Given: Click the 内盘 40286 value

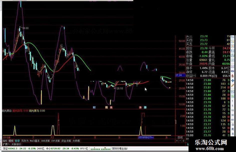Looking at the screenshot, I should (226, 64).
